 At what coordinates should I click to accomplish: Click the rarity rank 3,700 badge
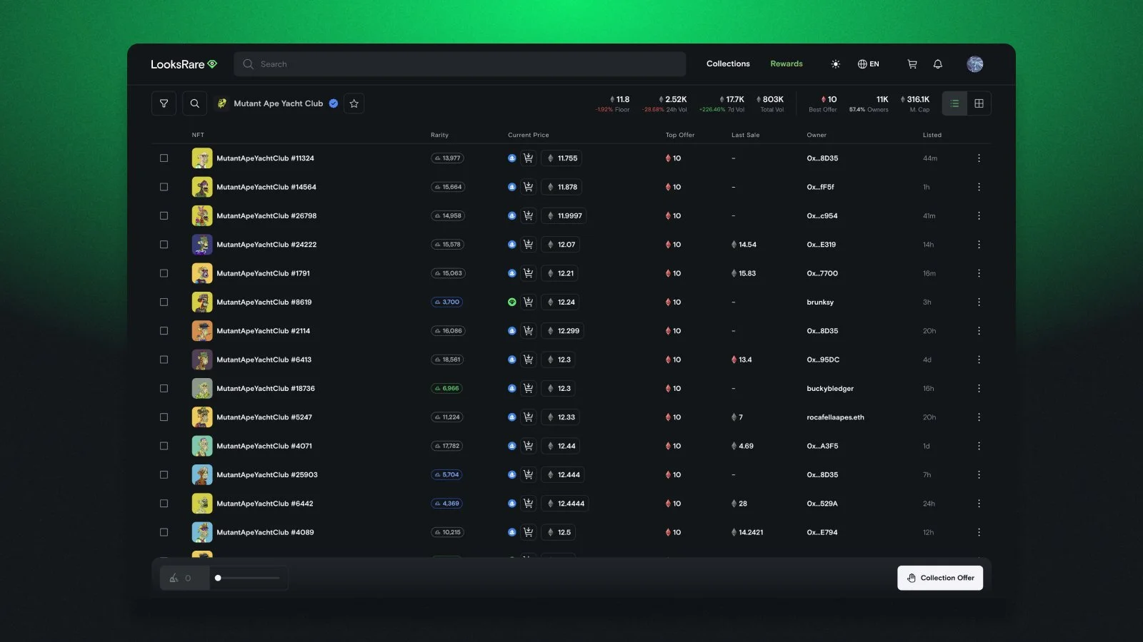point(446,302)
